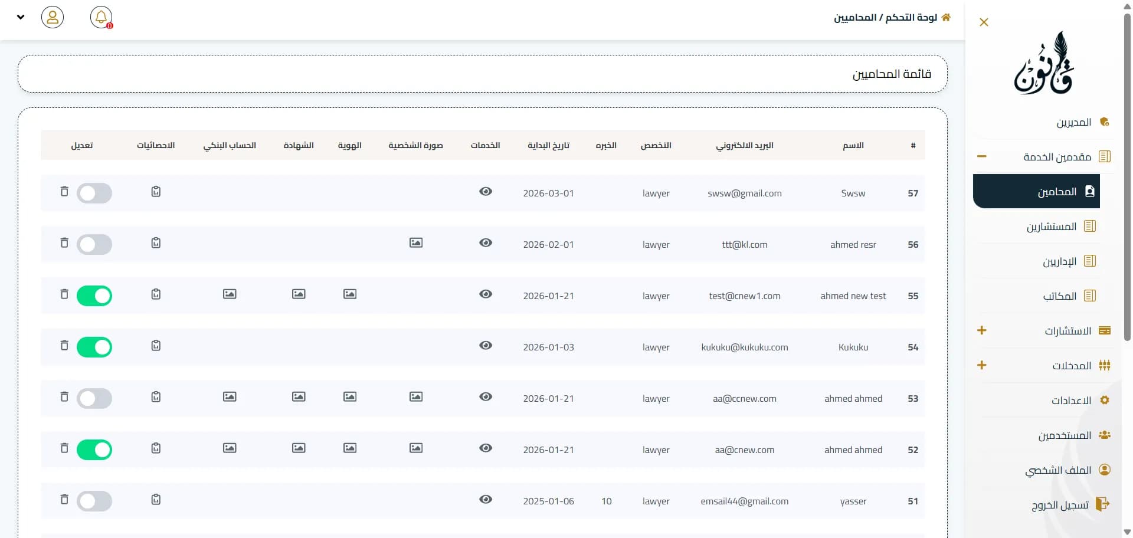Expand the المدخلات menu section
This screenshot has width=1133, height=538.
point(982,365)
